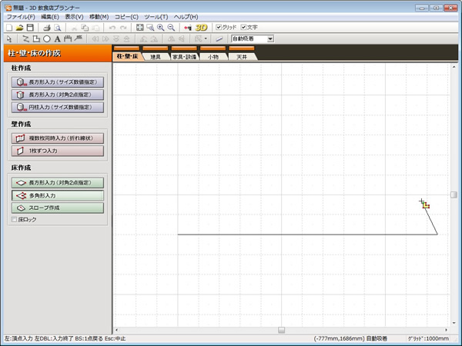
Task: Switch to the 天井 tab
Action: click(242, 57)
